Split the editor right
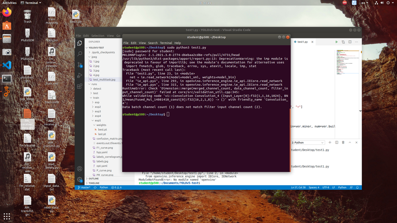Viewport: 397px width, 223px height. pyautogui.click(x=350, y=42)
